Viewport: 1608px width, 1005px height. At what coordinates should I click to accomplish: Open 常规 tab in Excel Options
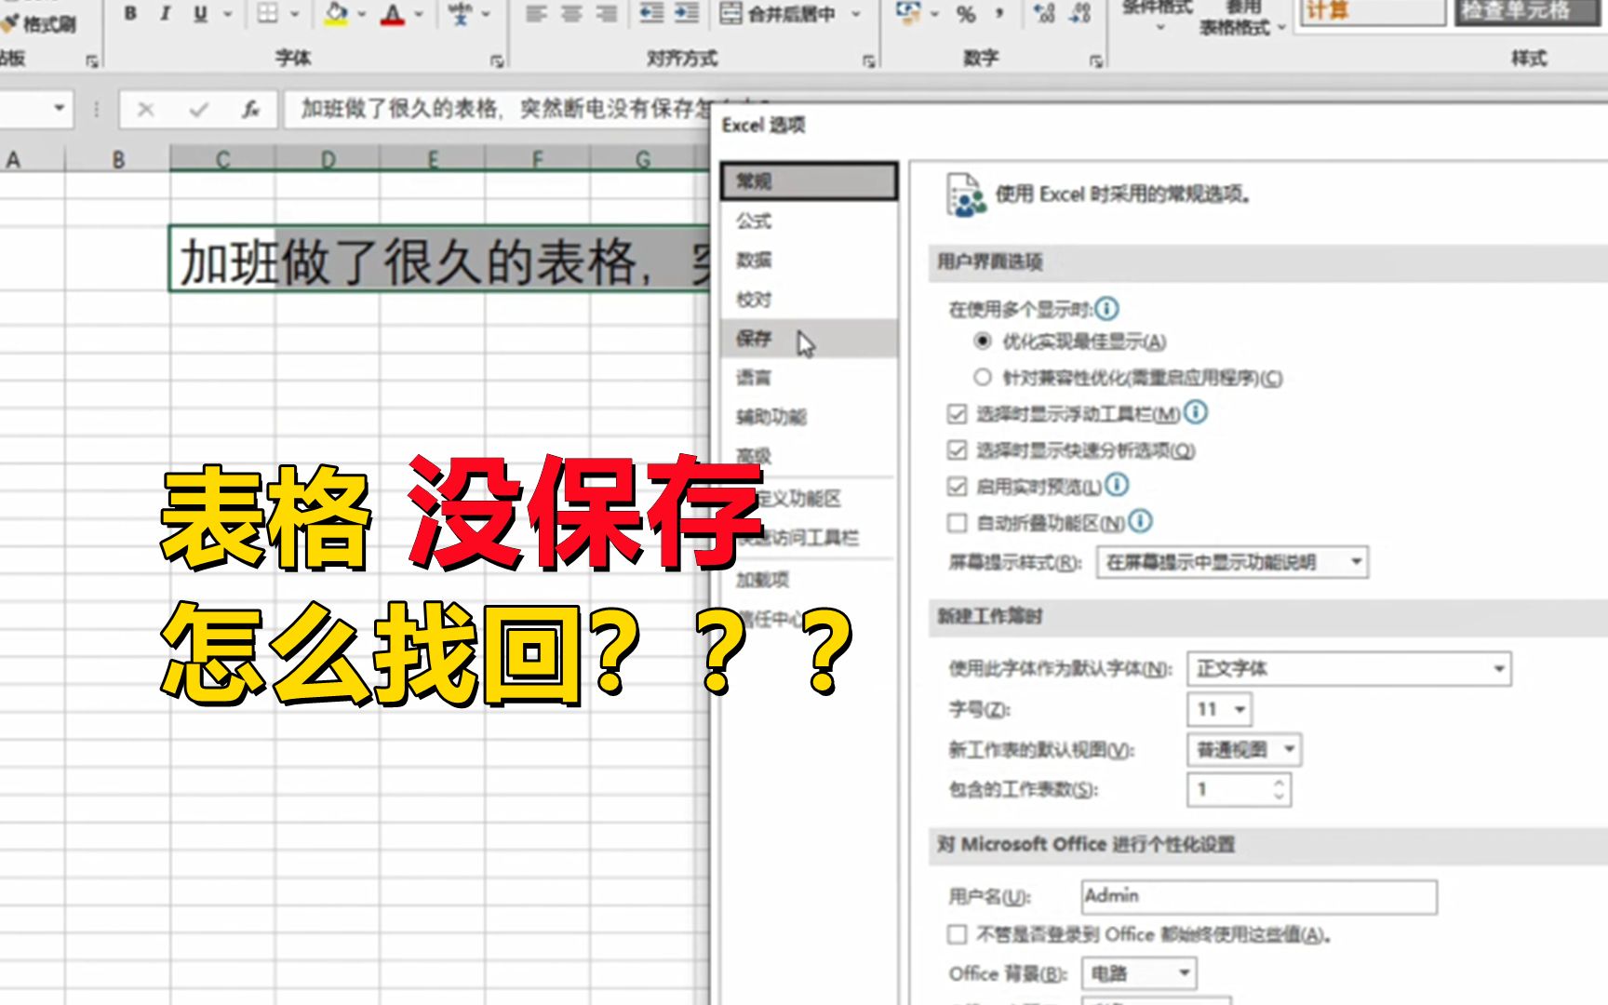tap(809, 181)
